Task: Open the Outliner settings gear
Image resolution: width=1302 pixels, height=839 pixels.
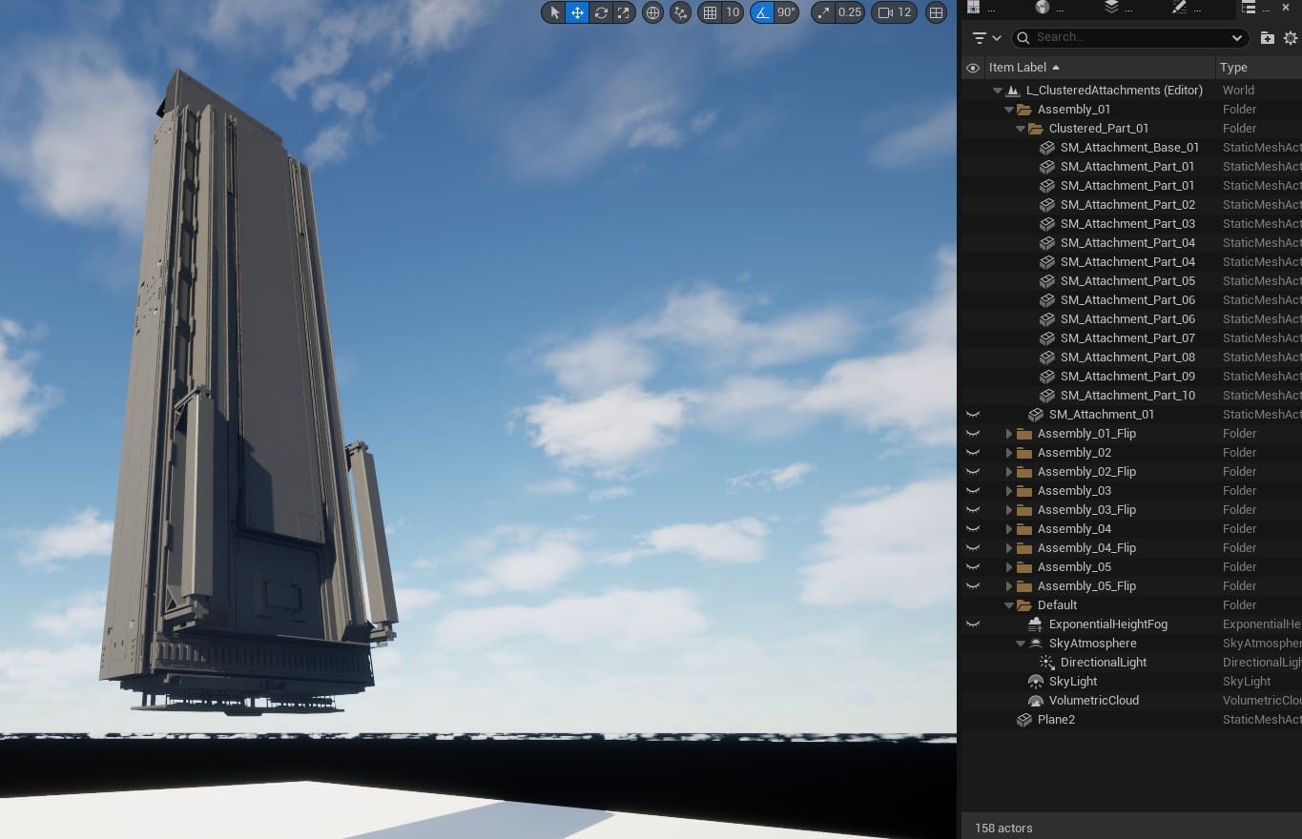Action: (x=1289, y=38)
